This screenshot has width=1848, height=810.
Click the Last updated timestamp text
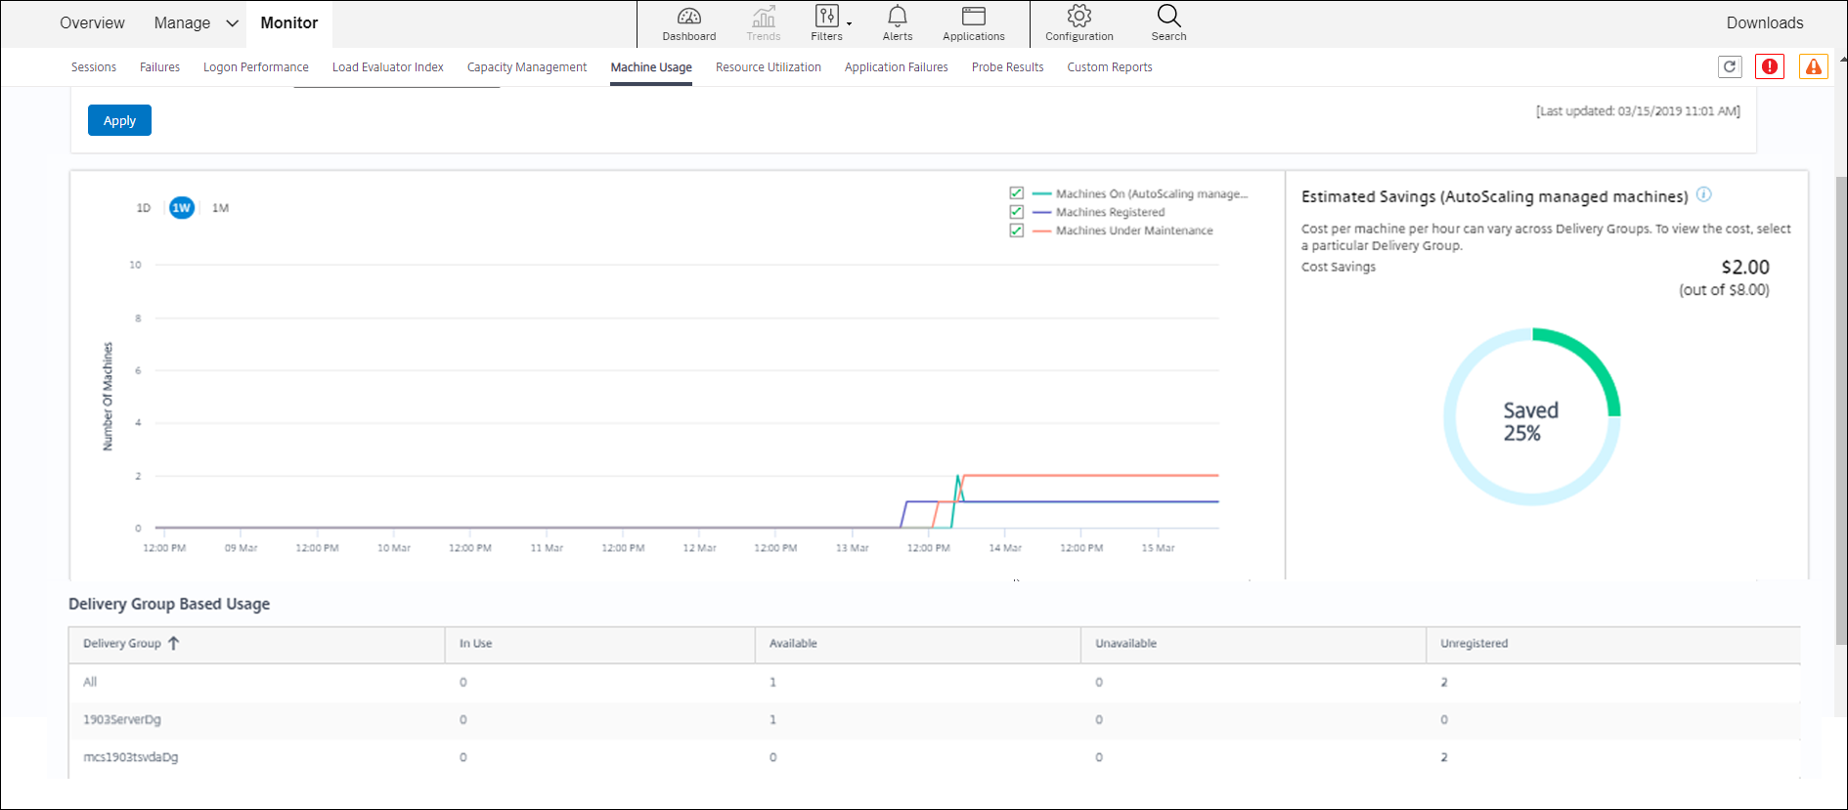point(1638,111)
